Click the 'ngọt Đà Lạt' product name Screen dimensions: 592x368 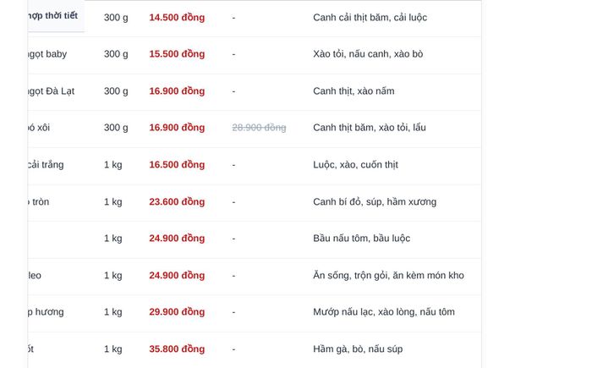click(51, 91)
